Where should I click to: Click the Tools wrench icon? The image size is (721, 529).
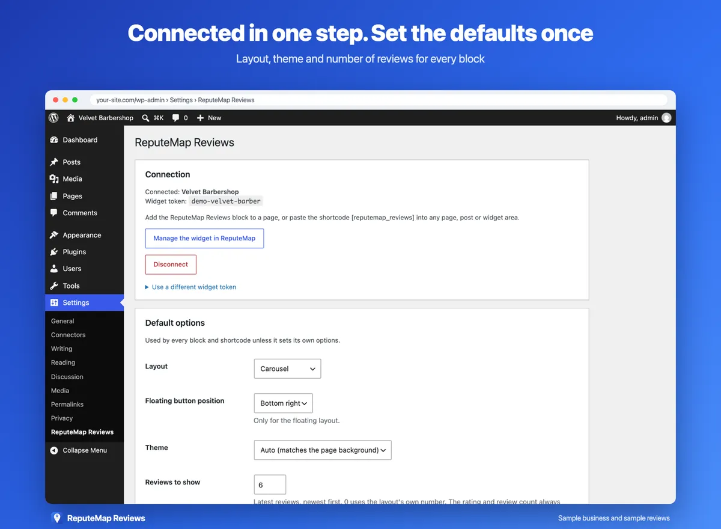(54, 286)
